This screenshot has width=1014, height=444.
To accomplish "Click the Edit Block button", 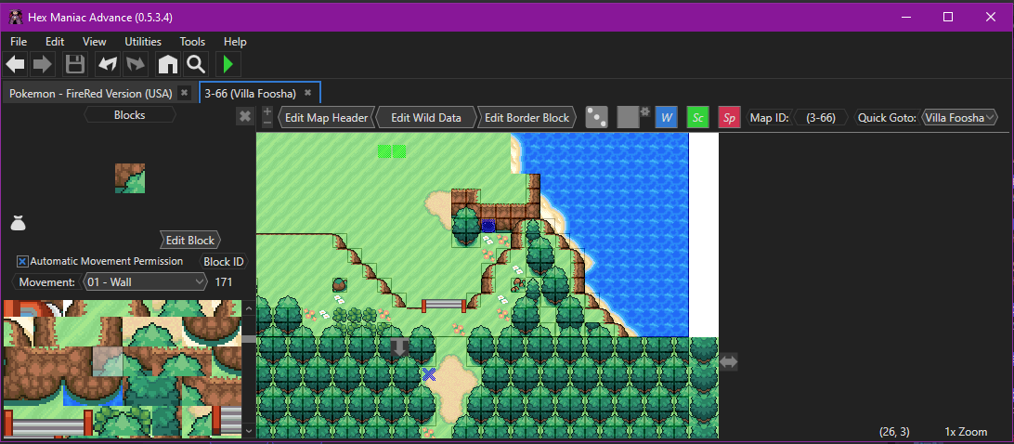I will click(190, 241).
